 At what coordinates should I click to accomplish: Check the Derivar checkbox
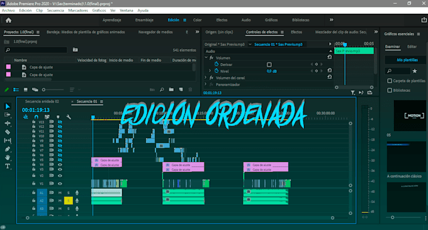269,64
